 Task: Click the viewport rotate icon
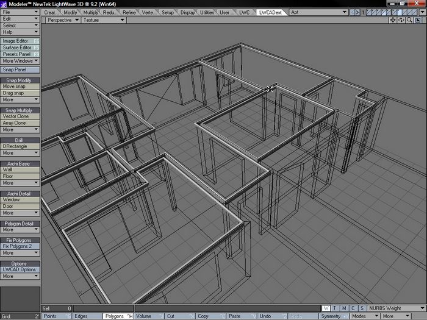[401, 20]
